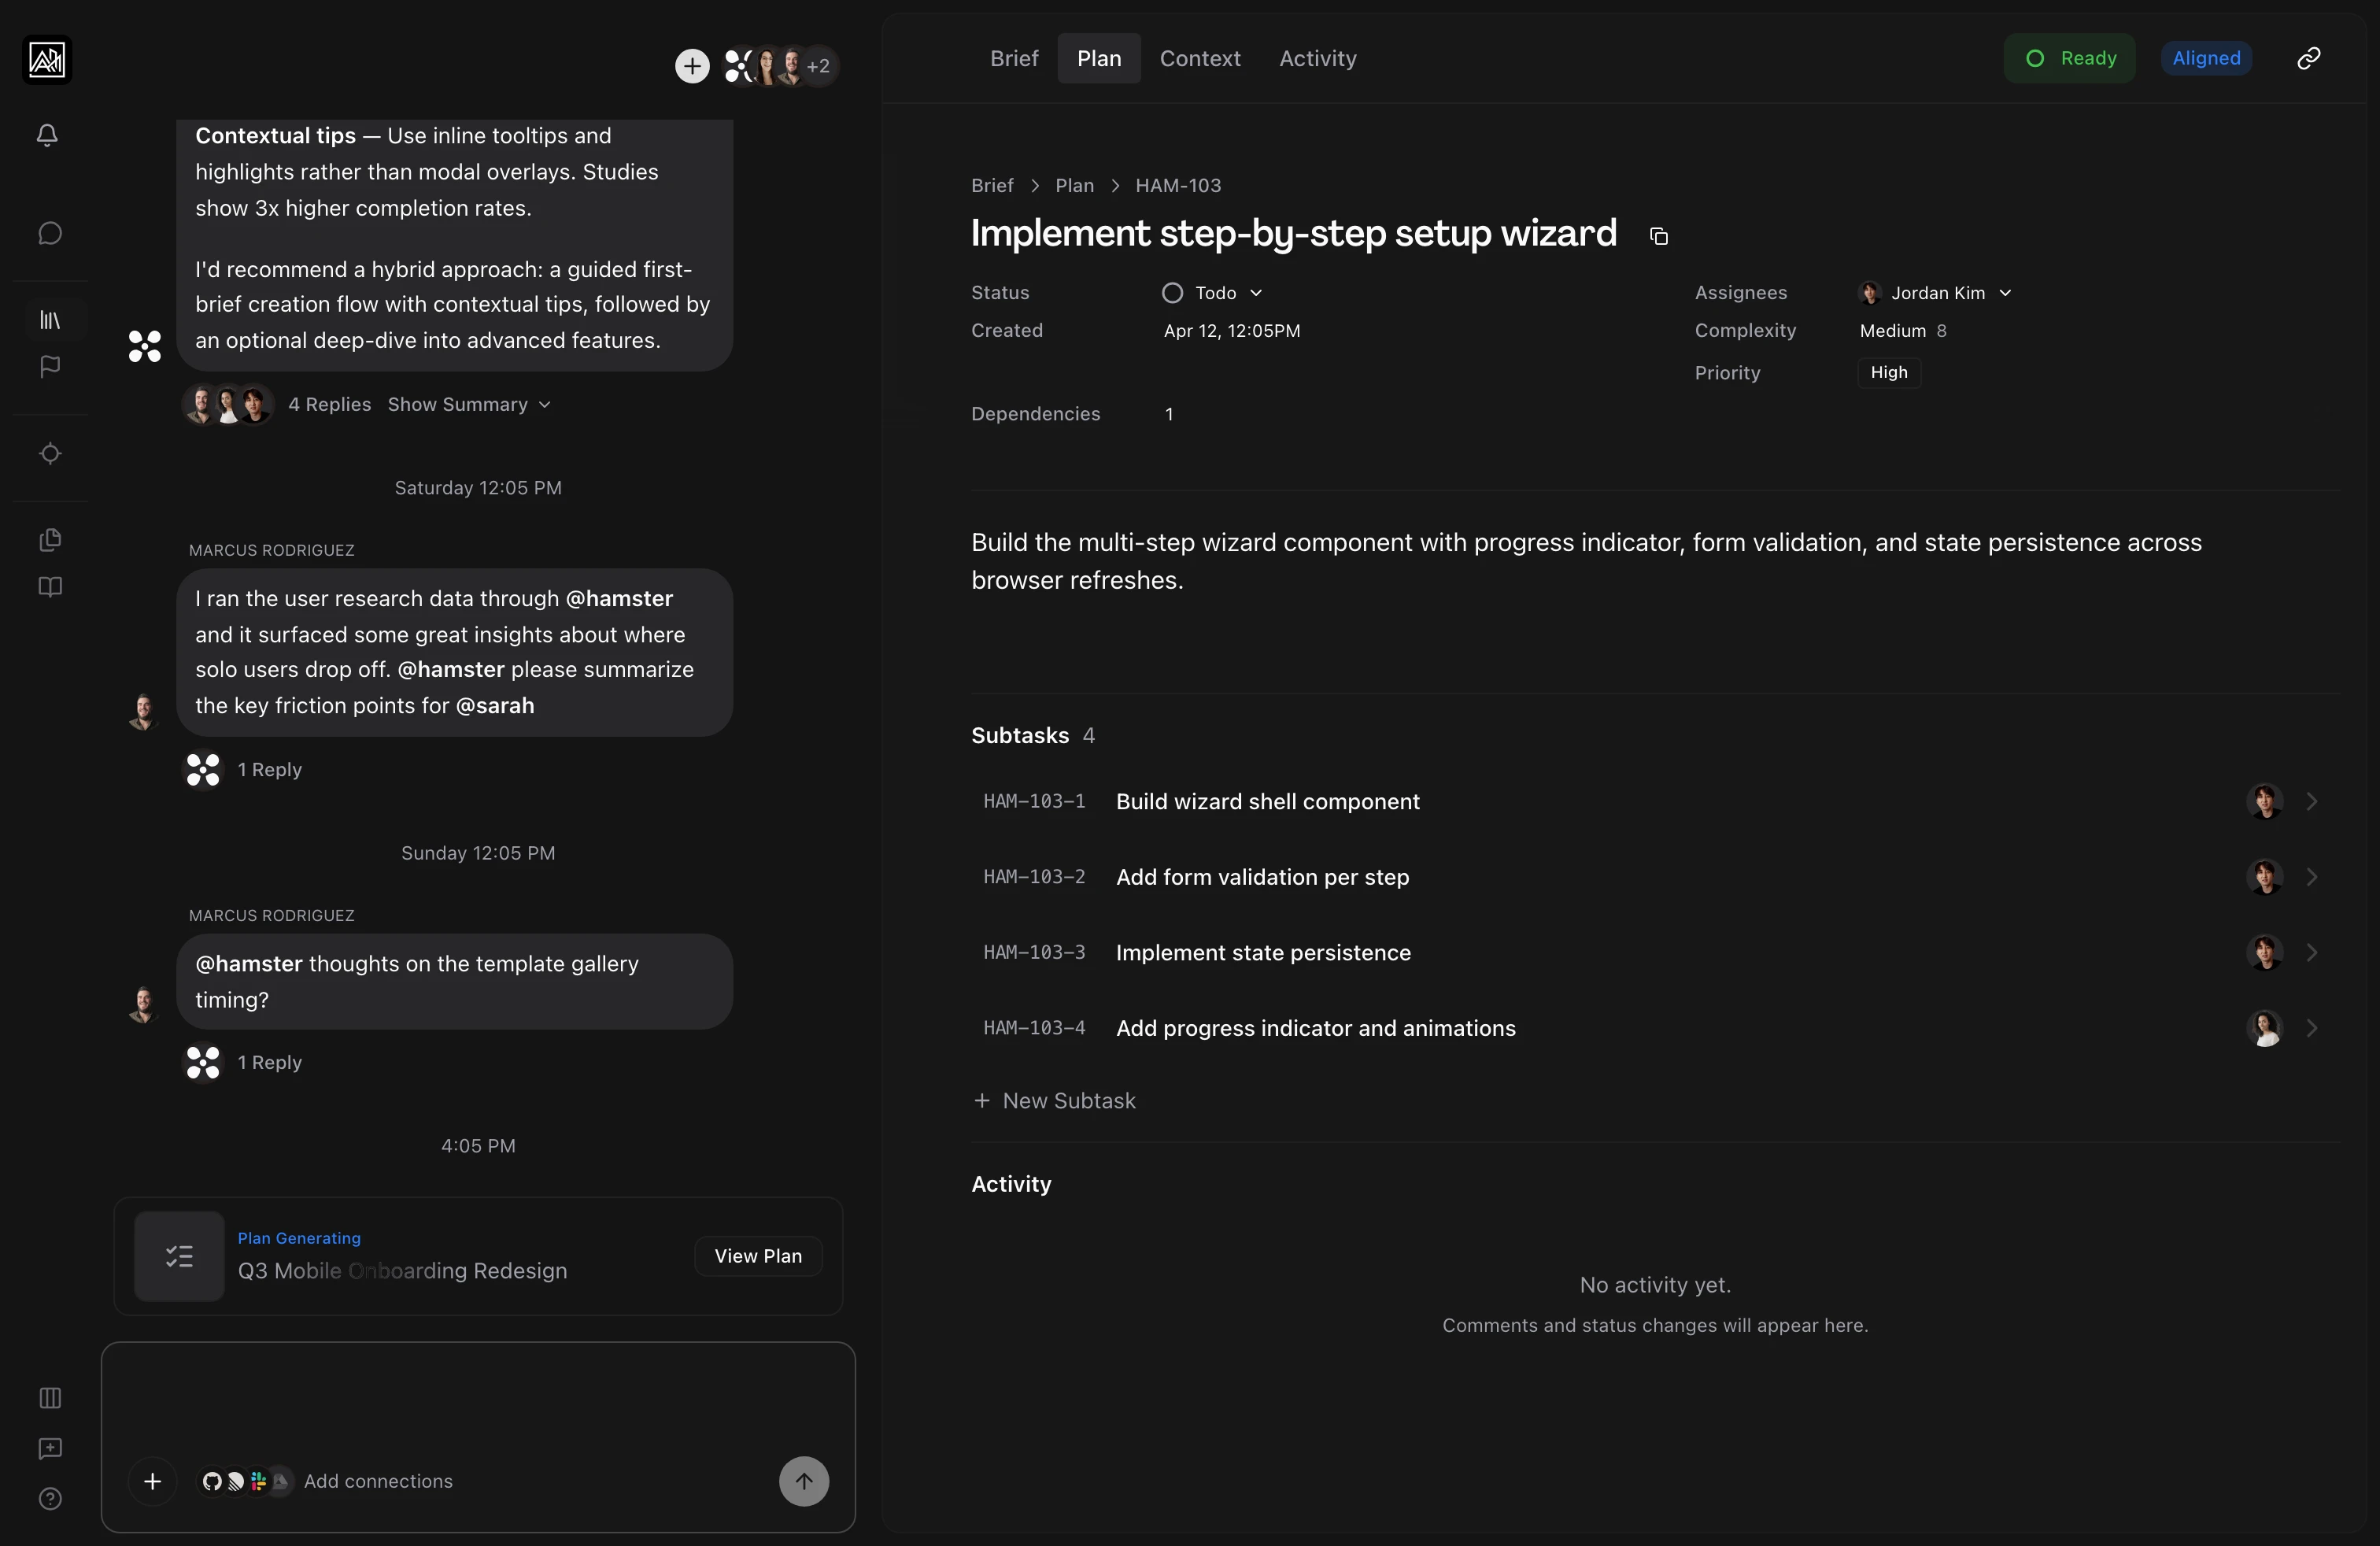Click New Subtask below the subtask list
This screenshot has height=1546, width=2380.
coord(1055,1100)
